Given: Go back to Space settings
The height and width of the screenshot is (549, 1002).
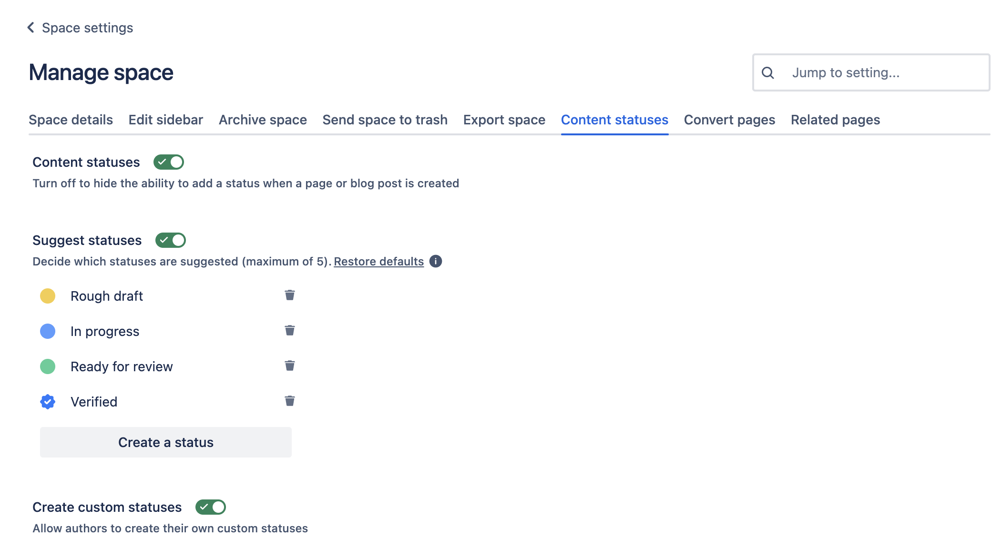Looking at the screenshot, I should click(87, 28).
